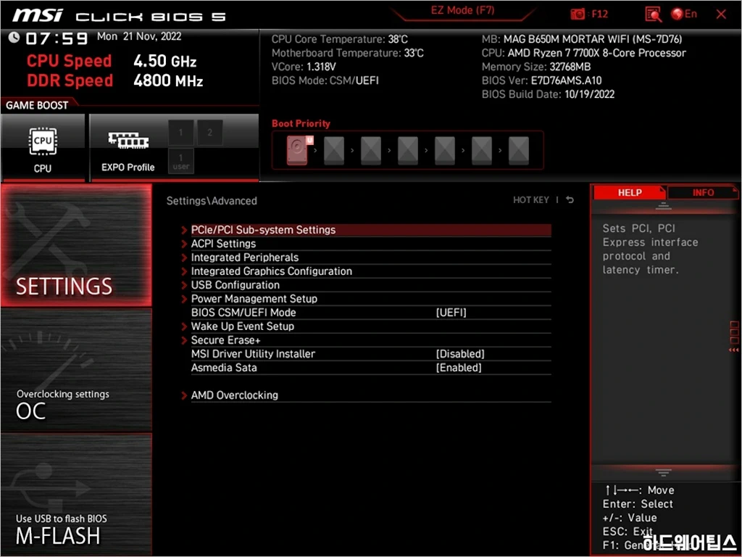Image resolution: width=742 pixels, height=557 pixels.
Task: Collapse side panel with red arrows icon
Action: [733, 350]
